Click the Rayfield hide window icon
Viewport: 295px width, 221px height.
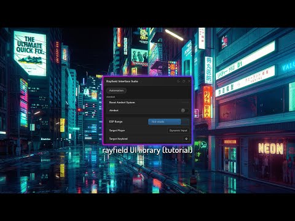click(184, 81)
